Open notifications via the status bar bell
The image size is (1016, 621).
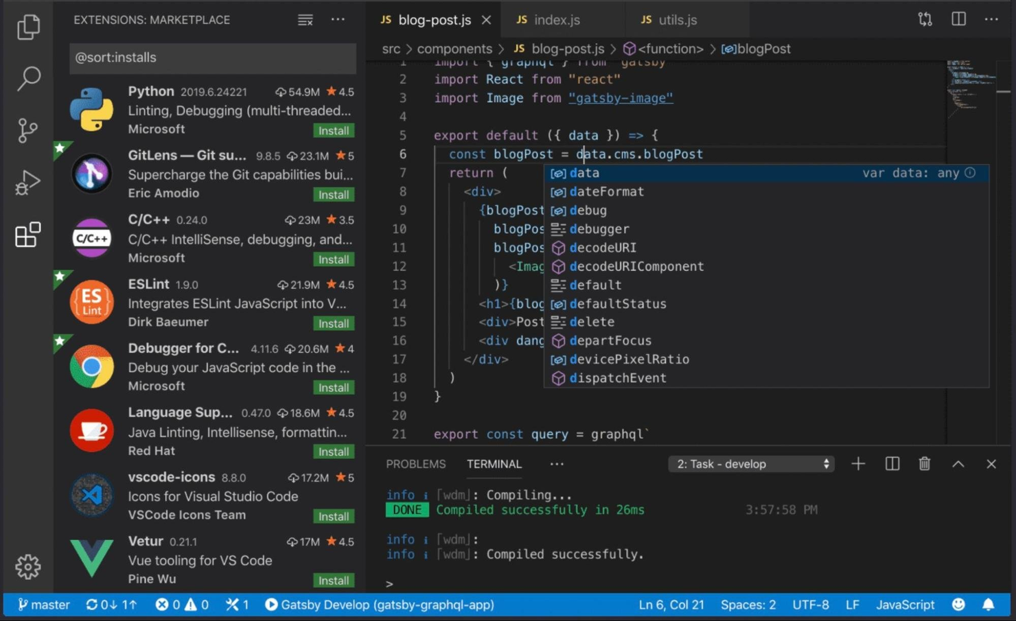[989, 605]
